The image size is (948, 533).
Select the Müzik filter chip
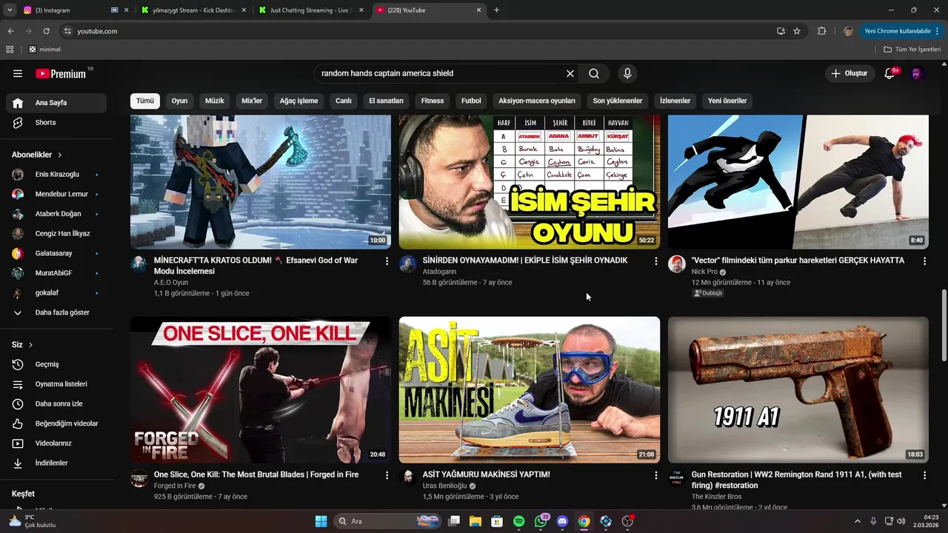point(214,101)
